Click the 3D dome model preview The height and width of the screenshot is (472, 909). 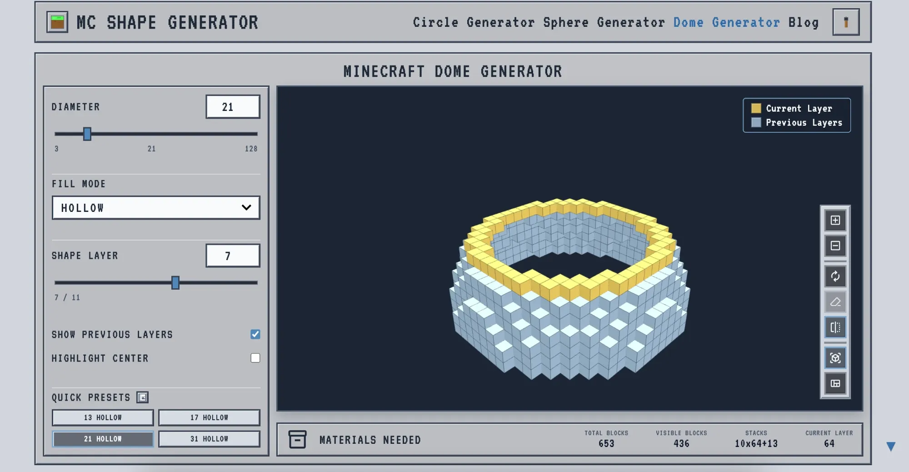click(569, 289)
